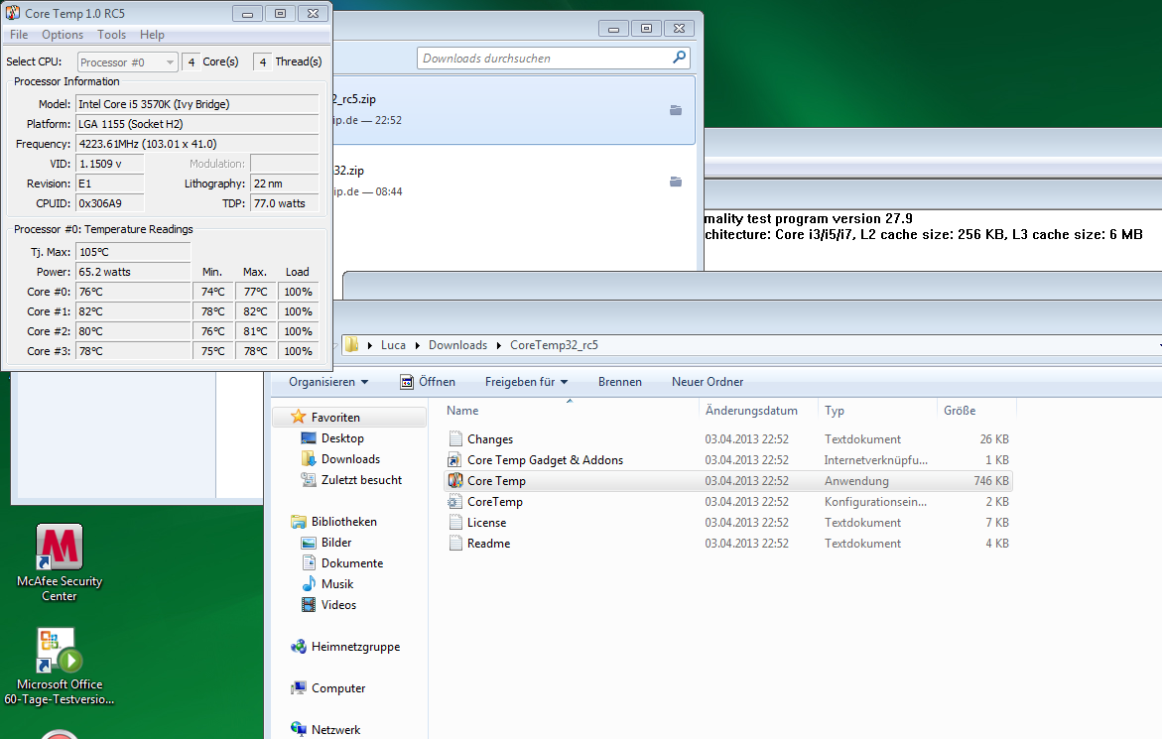Expand breadcrumb arrow after Luca
The width and height of the screenshot is (1162, 739).
pos(417,345)
